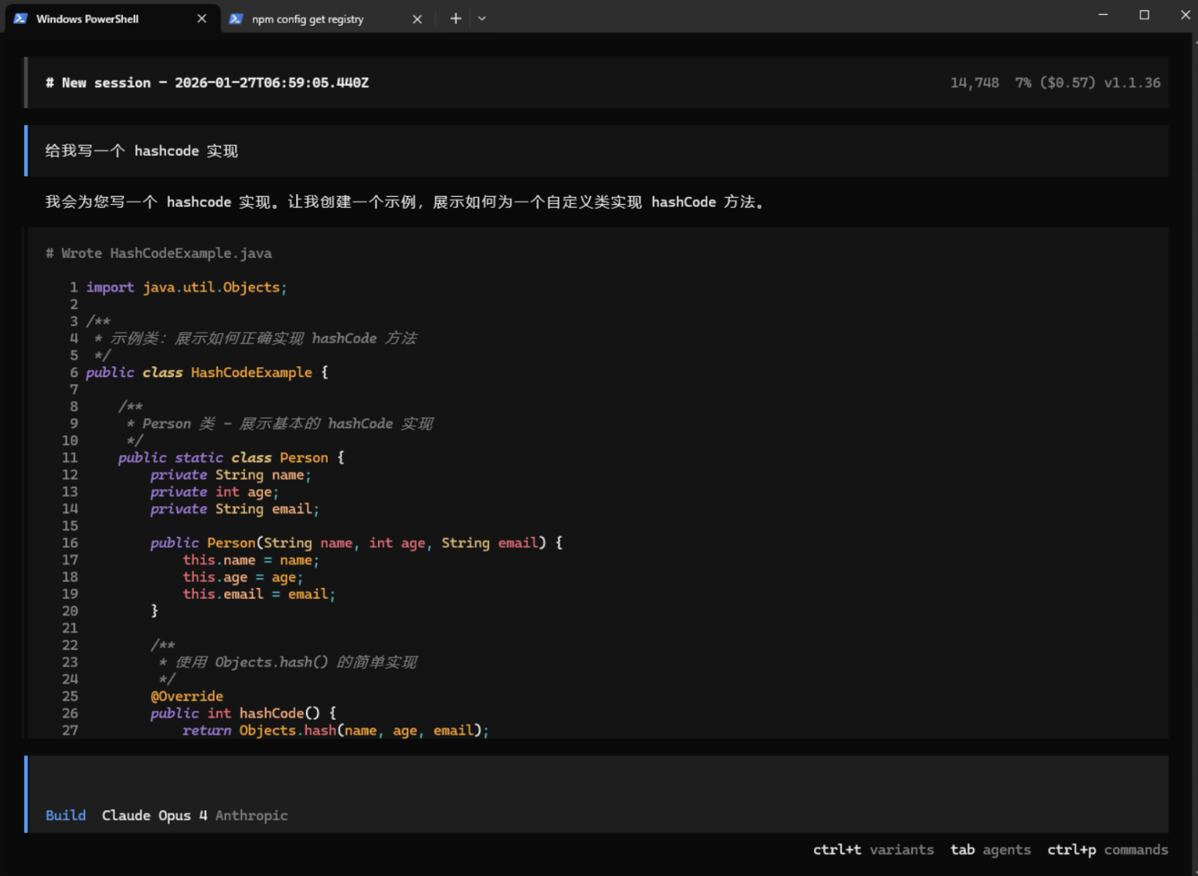Click line 11 'public static class Person {'
This screenshot has height=876, width=1198.
231,457
